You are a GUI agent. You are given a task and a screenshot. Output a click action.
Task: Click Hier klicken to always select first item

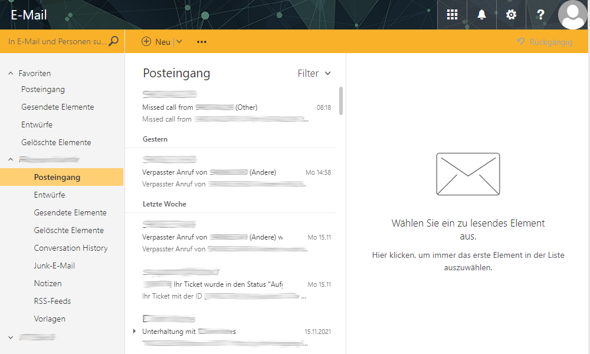coord(468,261)
